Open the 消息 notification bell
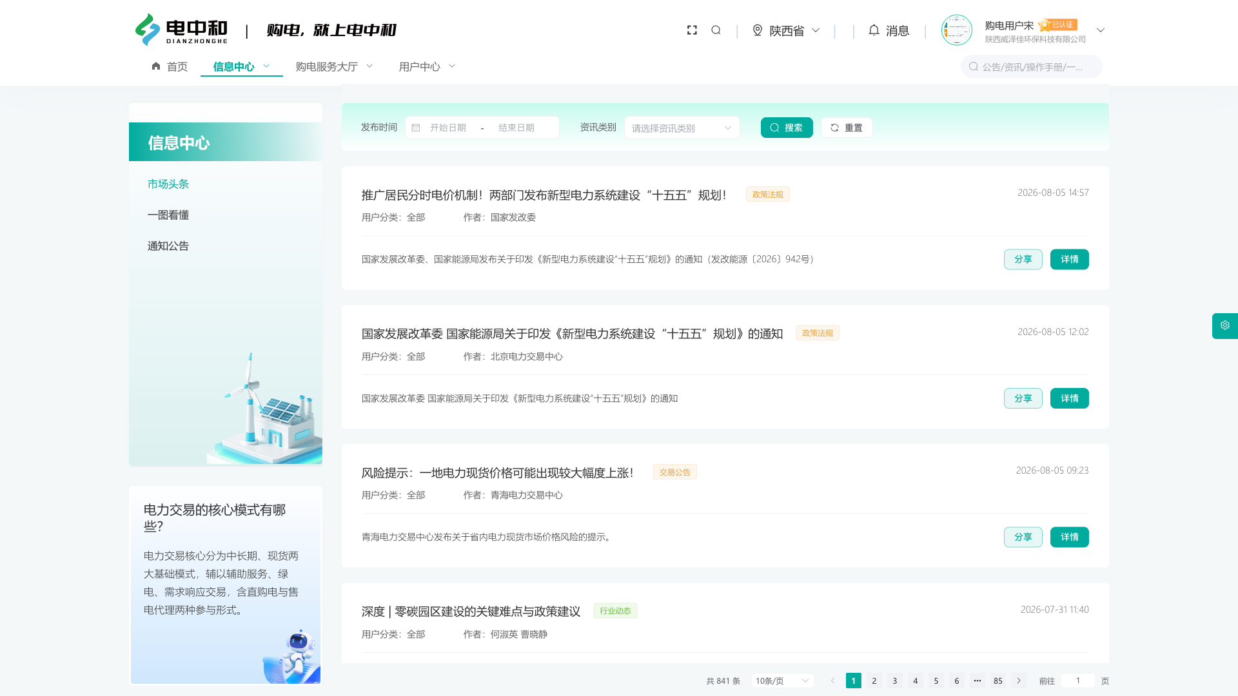 [874, 30]
